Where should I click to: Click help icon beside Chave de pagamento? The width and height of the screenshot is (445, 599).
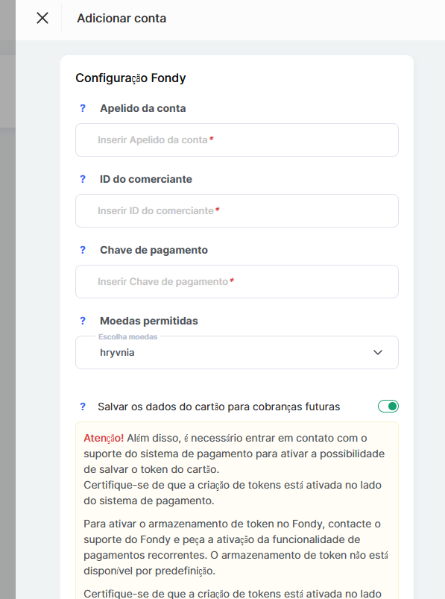point(83,250)
